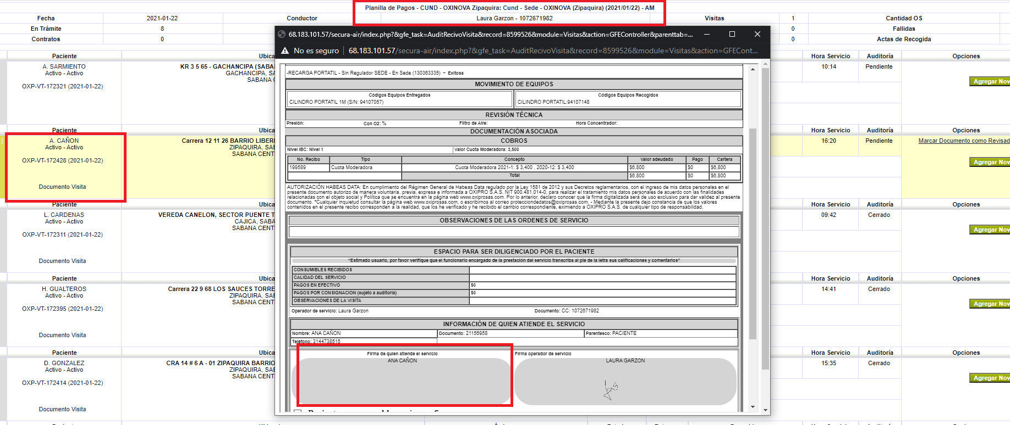Screen dimensions: 1010x425
Task: Click patient name D. GONZALEZ
Action: [x=64, y=364]
